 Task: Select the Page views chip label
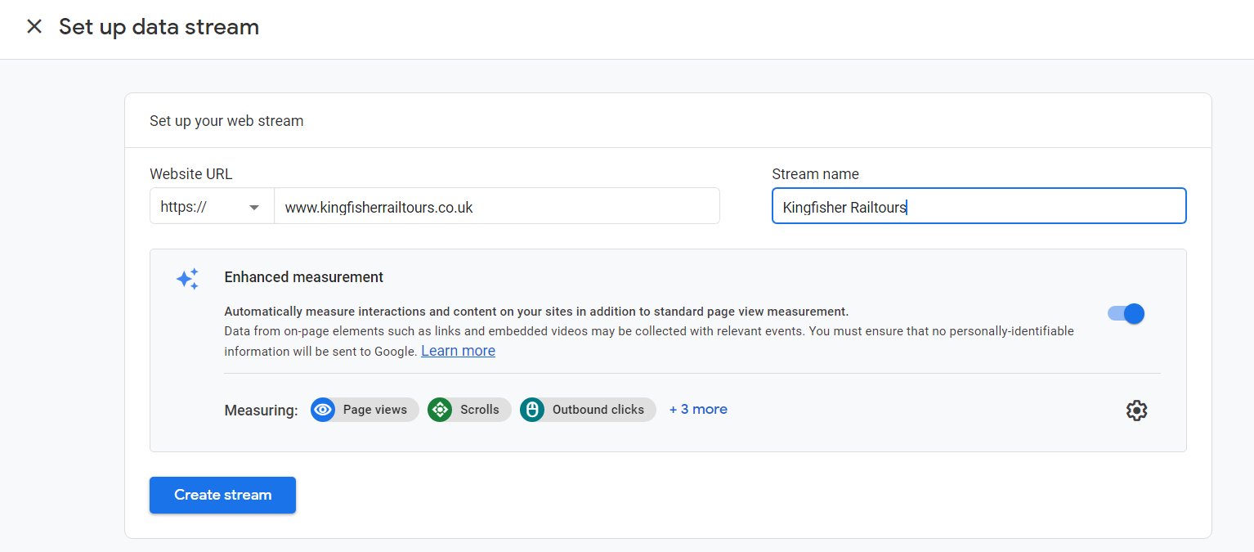[x=374, y=410]
